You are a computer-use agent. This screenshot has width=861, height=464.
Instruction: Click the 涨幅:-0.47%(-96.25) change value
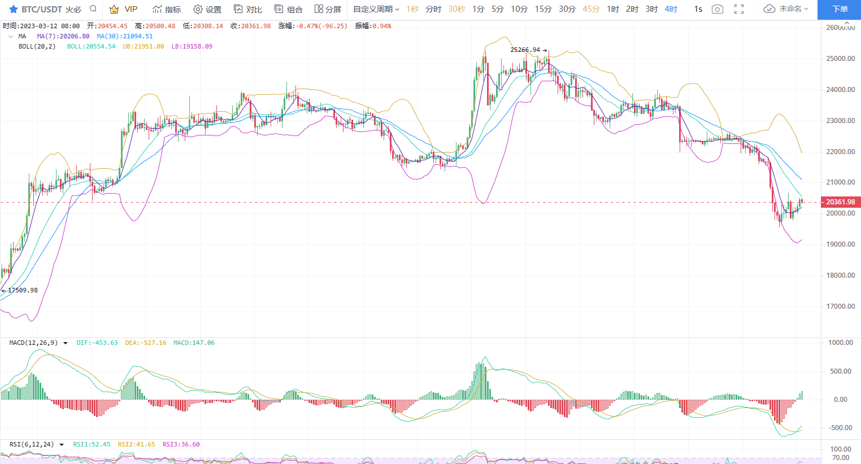[x=313, y=26]
